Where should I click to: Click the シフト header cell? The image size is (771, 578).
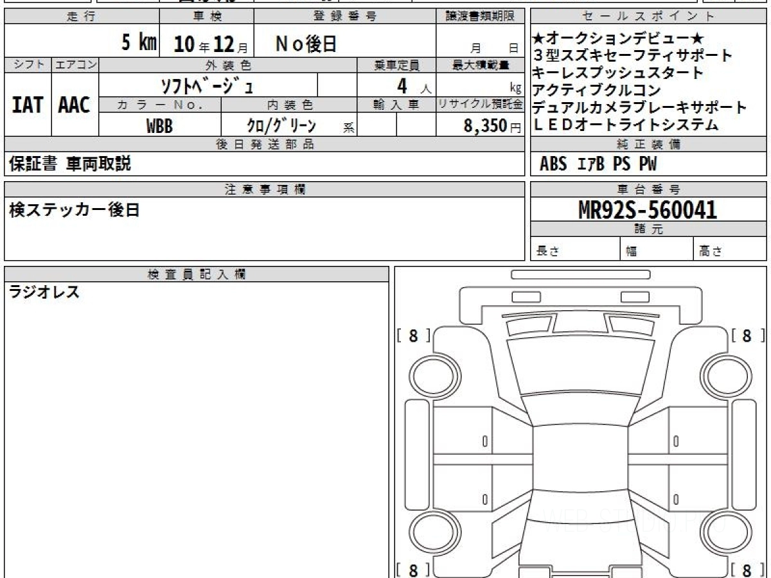[28, 65]
